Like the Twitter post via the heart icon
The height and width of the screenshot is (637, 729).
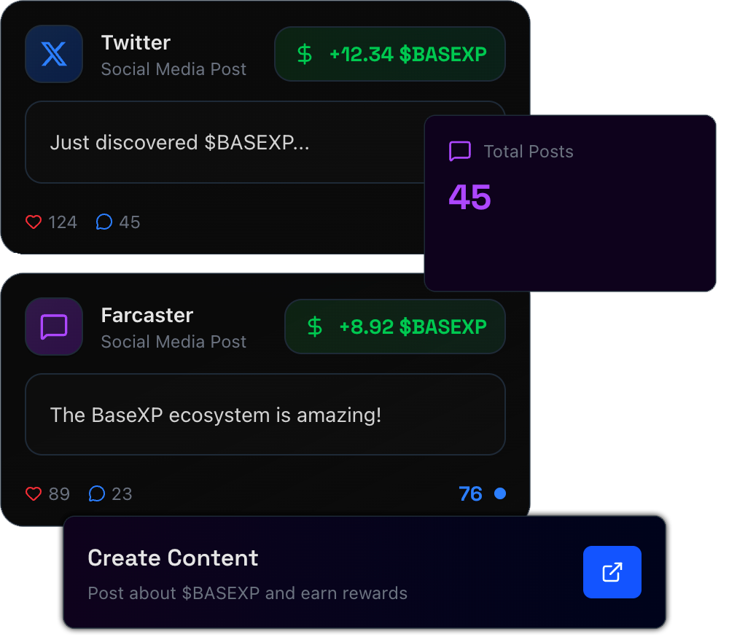click(34, 222)
